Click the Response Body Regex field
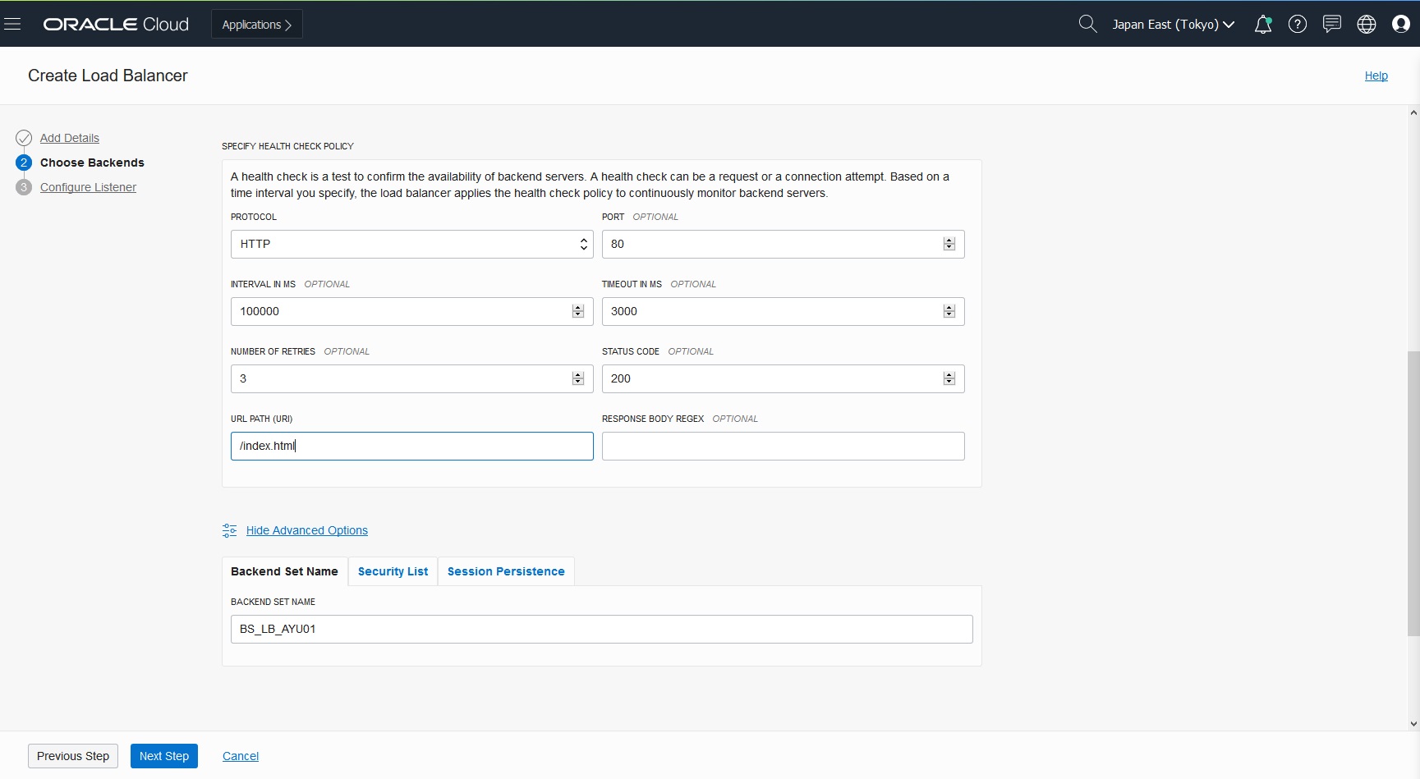Image resolution: width=1420 pixels, height=779 pixels. (x=783, y=446)
